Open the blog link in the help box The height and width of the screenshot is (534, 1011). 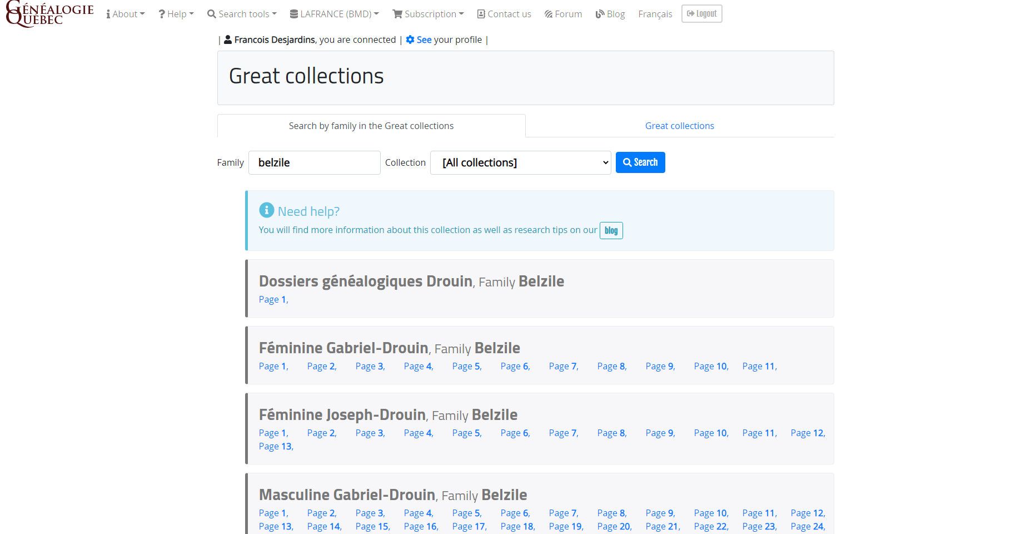point(611,230)
